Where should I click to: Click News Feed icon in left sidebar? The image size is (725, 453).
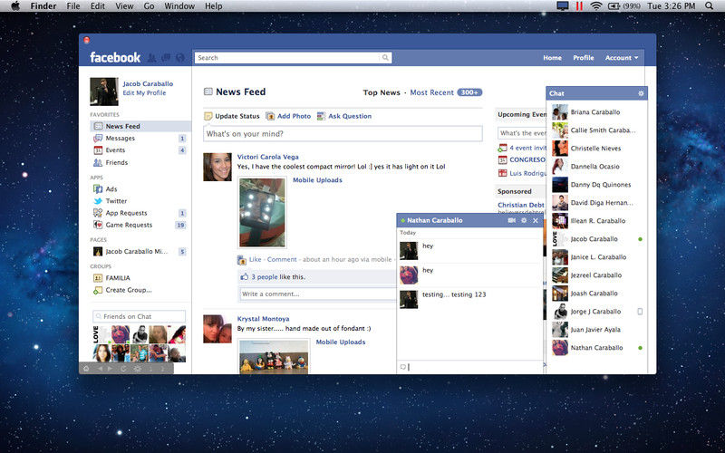(98, 126)
